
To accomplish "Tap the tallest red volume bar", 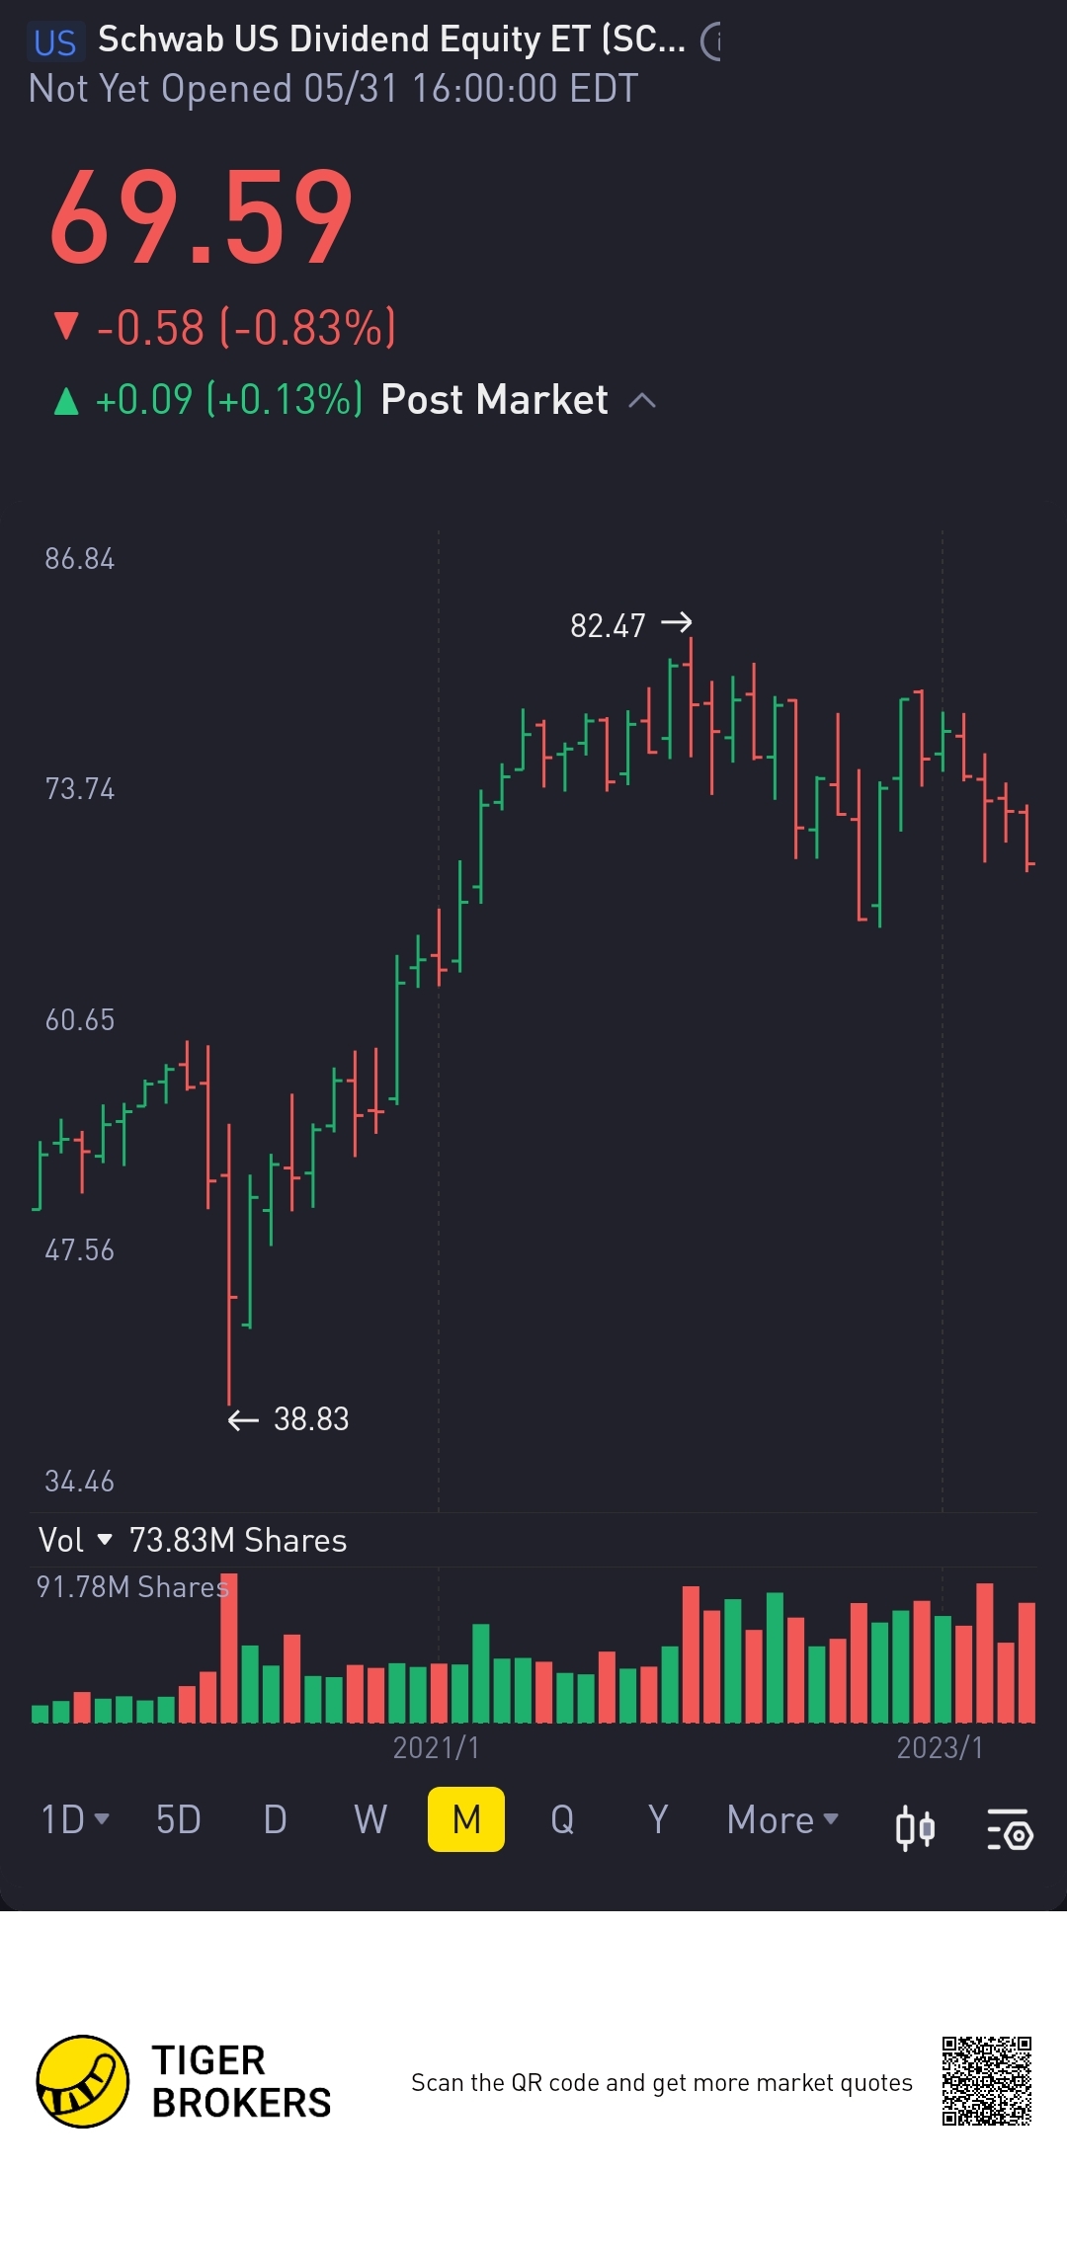I will point(228,1649).
